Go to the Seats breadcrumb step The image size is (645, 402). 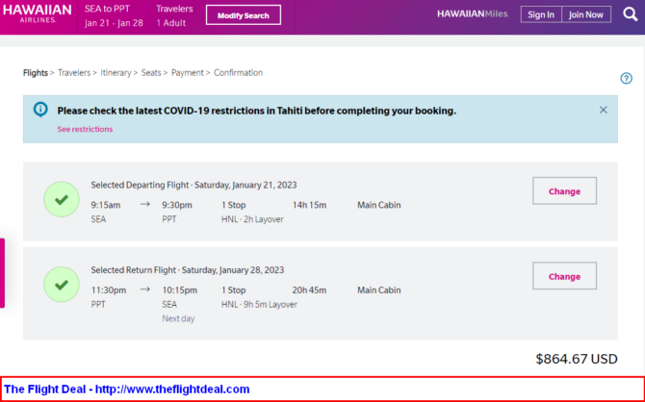point(151,73)
